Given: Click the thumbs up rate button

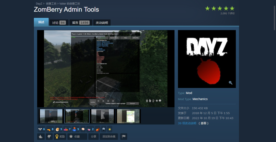Looking at the screenshot, I should point(41,137).
